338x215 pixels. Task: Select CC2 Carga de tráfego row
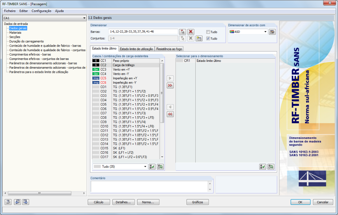(126, 65)
